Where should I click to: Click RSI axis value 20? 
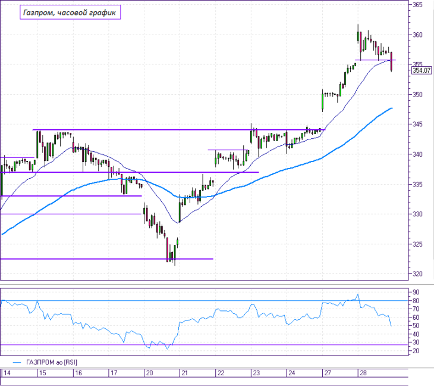coord(416,351)
